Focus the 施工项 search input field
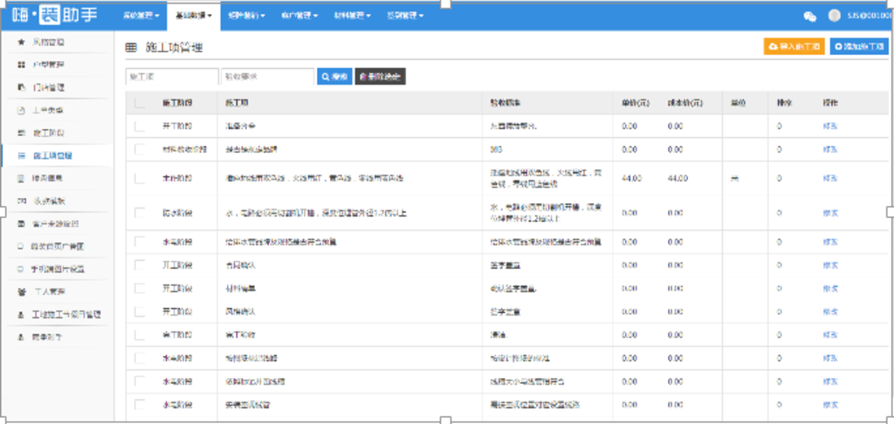This screenshot has width=894, height=424. [x=172, y=77]
